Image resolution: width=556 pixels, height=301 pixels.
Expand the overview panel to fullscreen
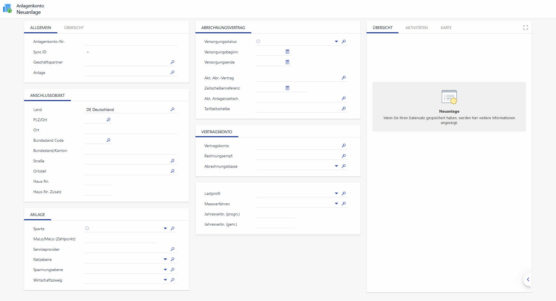pos(525,28)
